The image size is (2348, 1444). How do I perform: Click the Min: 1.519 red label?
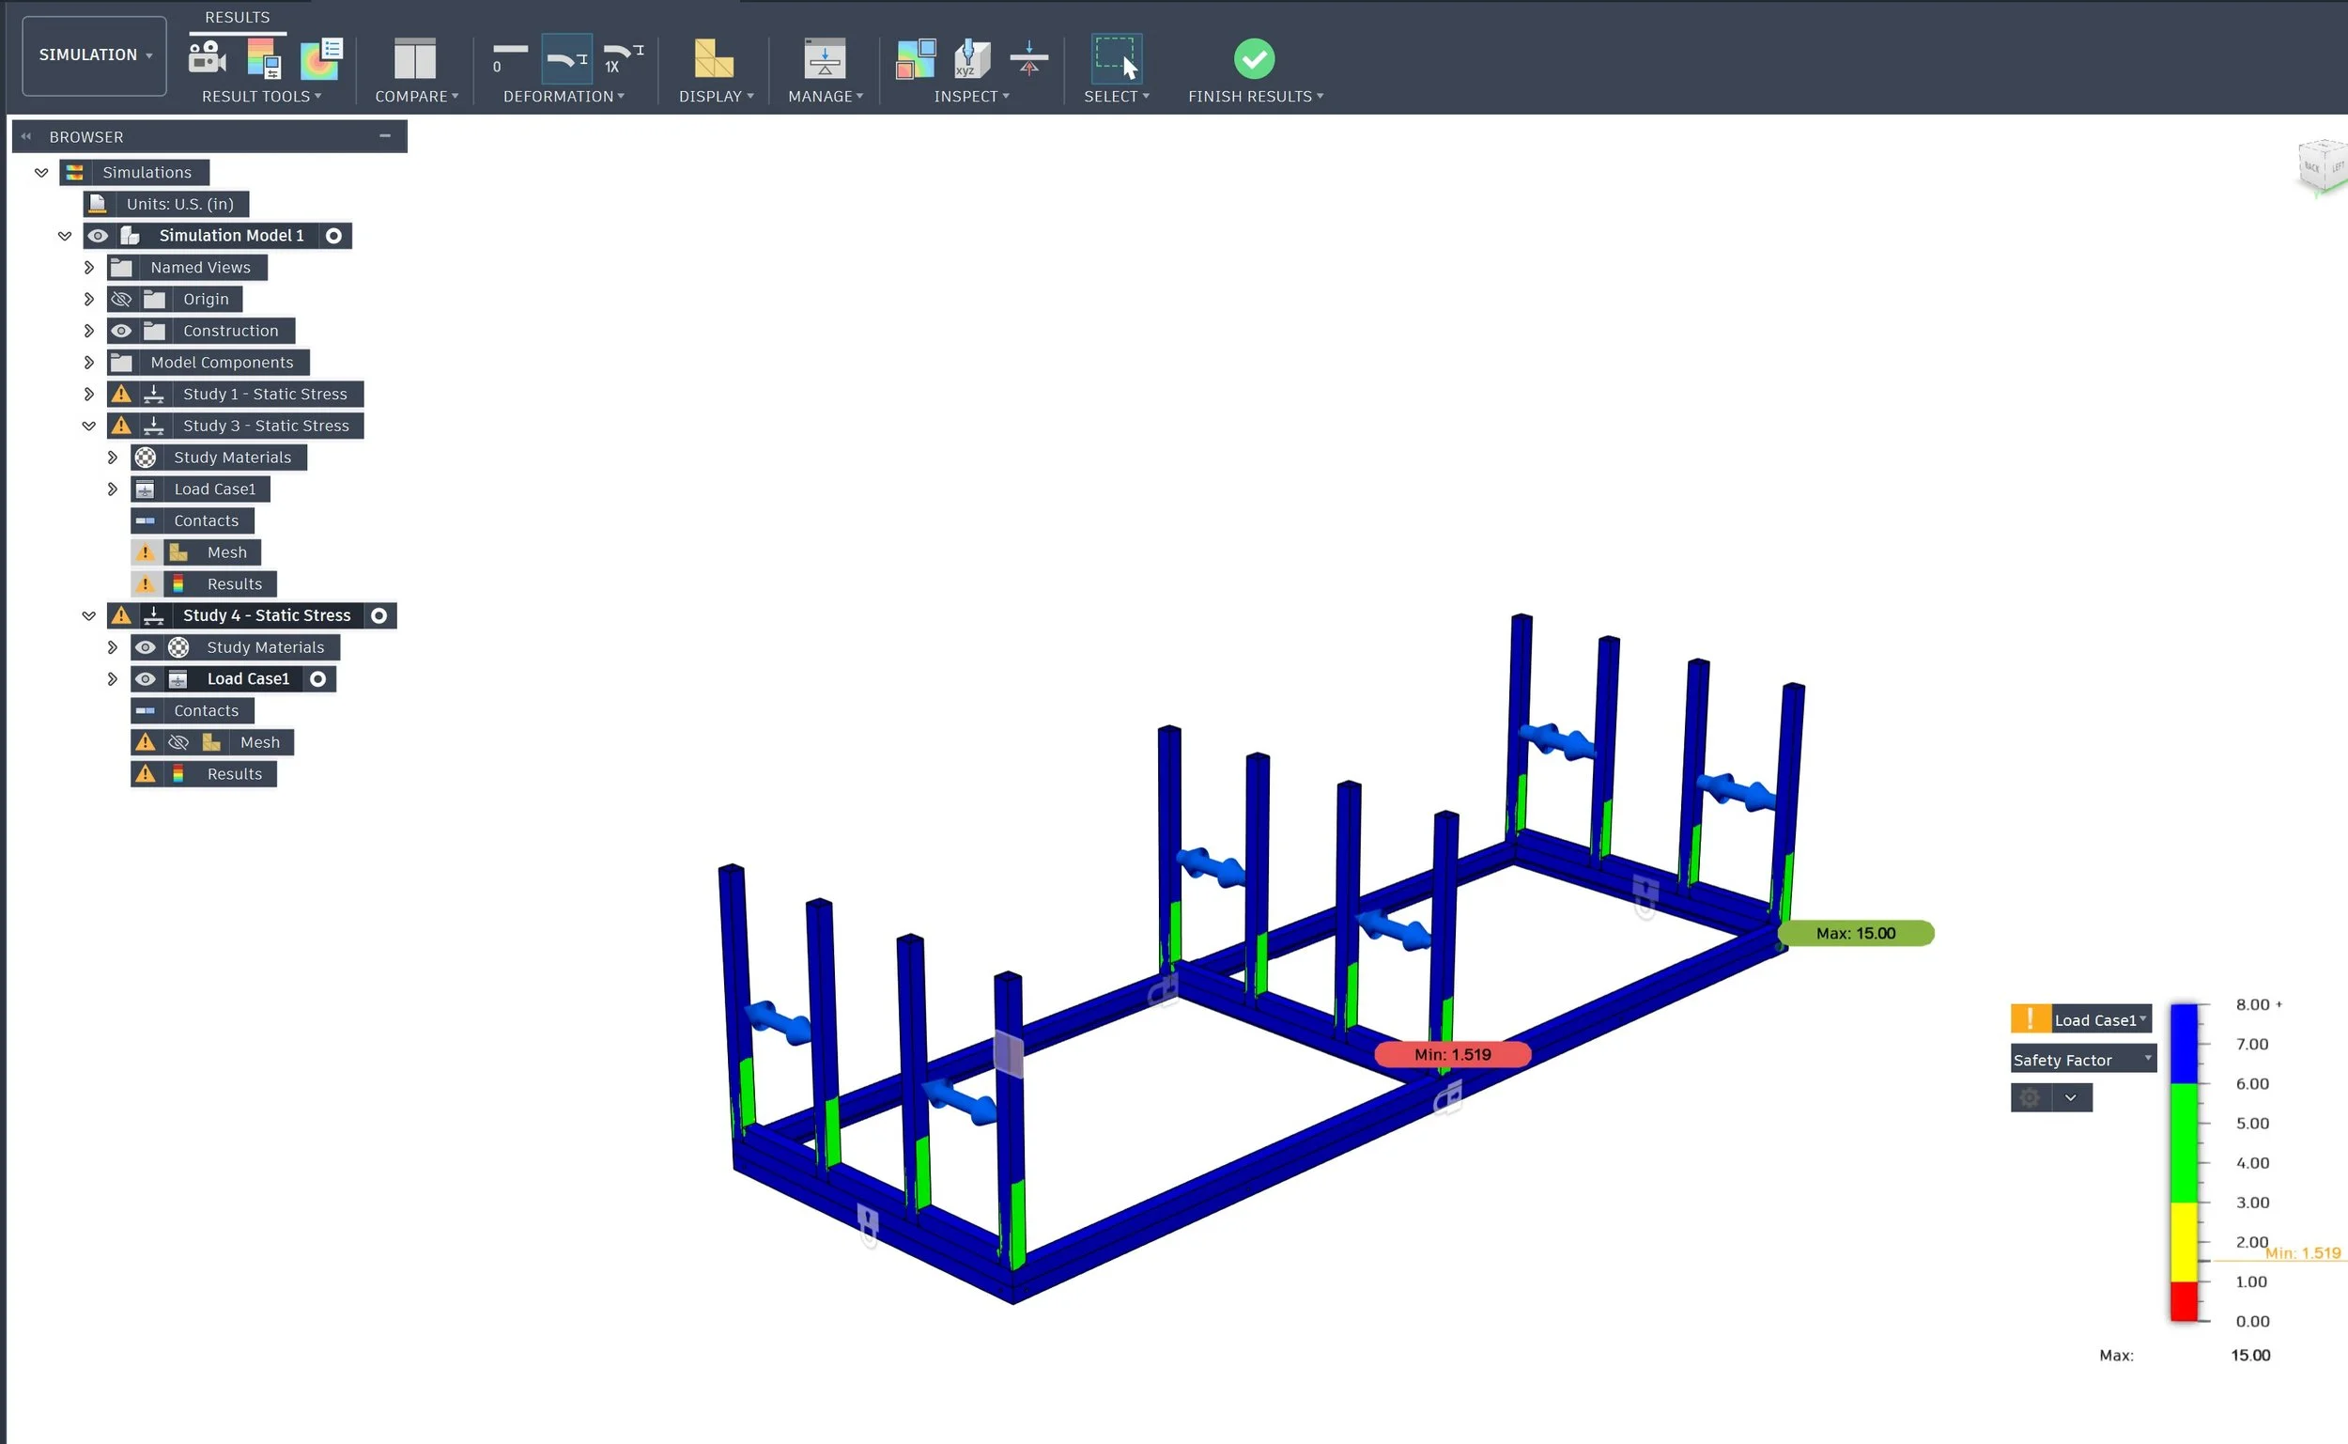coord(1452,1054)
